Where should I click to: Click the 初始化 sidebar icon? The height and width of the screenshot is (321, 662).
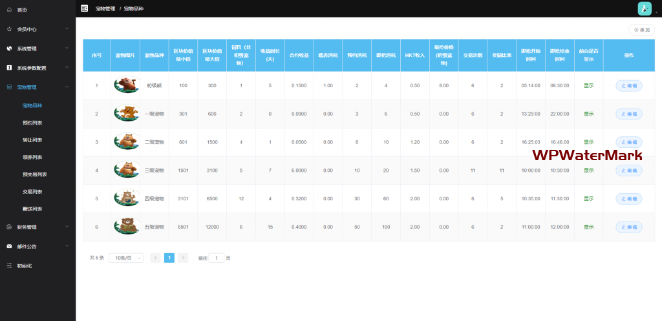tap(9, 265)
